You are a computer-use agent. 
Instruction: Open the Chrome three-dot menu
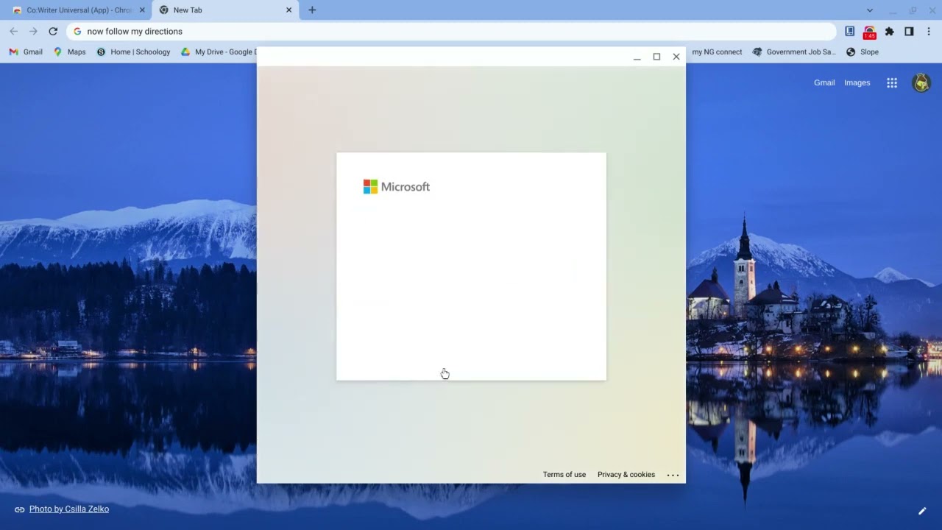point(929,32)
